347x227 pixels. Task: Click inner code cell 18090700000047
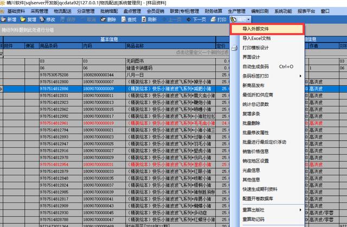coord(104,219)
